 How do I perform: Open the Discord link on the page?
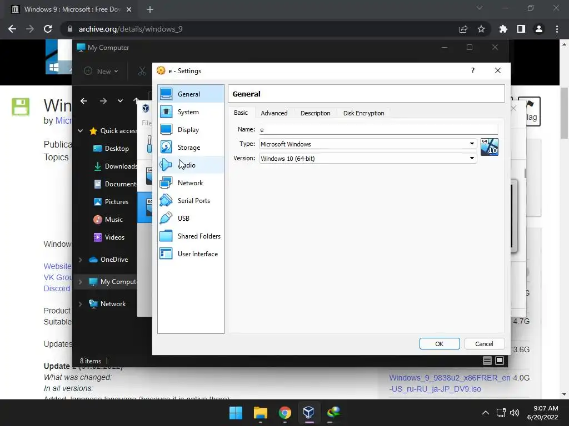pos(57,288)
